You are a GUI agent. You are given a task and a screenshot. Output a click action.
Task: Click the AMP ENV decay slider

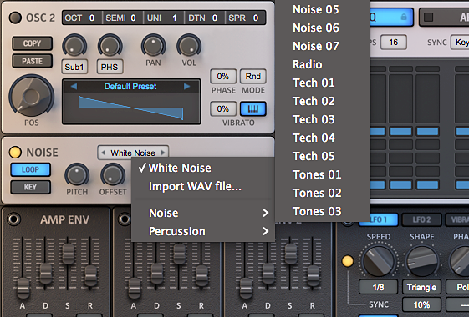(45, 273)
